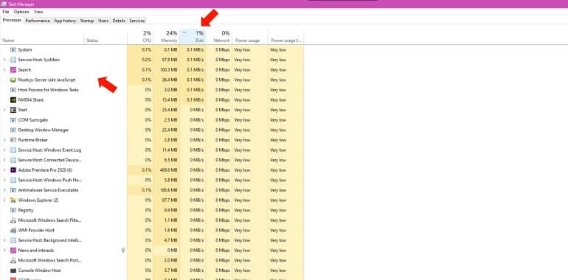Sort processes by CPU column

point(140,38)
